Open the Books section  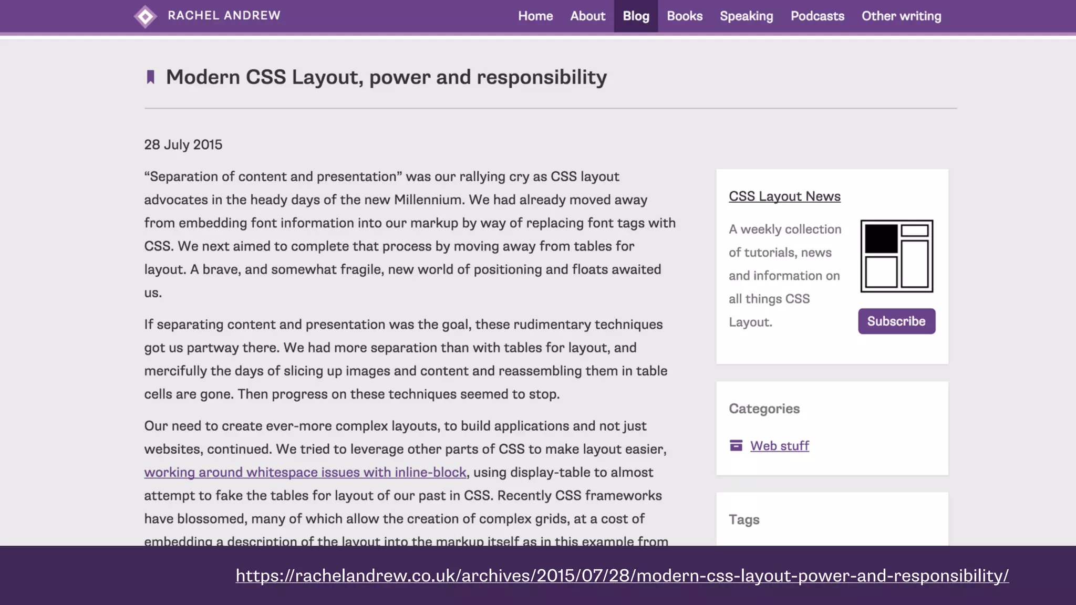click(685, 16)
